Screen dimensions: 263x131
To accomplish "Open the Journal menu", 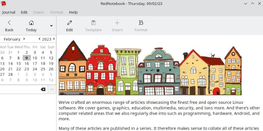I will (x=9, y=12).
